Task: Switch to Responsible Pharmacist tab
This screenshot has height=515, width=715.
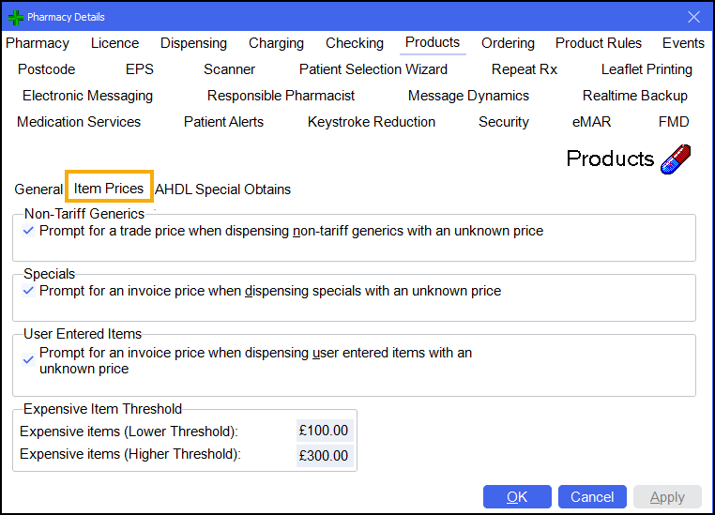Action: click(281, 96)
